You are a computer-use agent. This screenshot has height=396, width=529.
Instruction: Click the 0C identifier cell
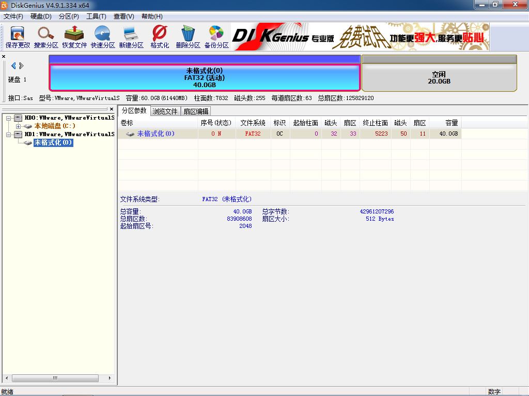(x=279, y=134)
